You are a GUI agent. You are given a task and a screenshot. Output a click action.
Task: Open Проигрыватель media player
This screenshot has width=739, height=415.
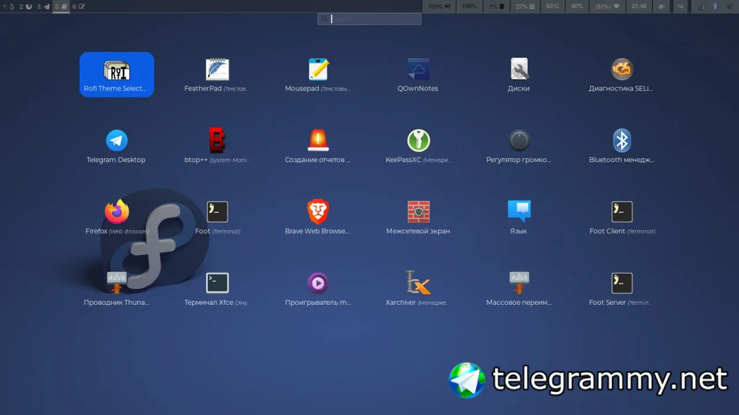click(x=318, y=289)
